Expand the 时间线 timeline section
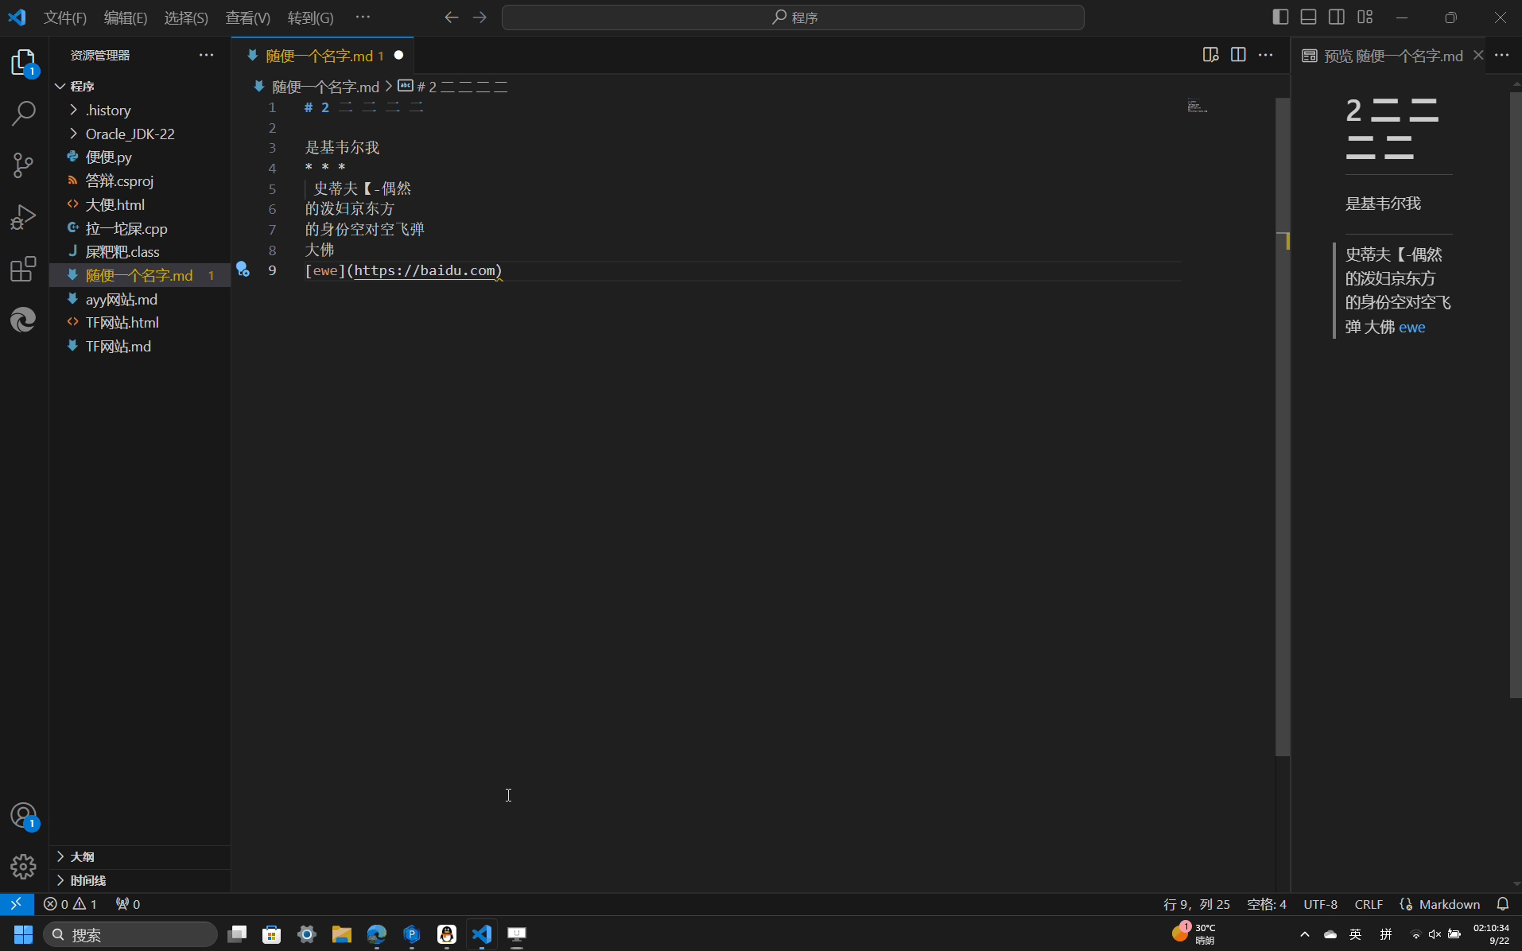The image size is (1522, 951). pyautogui.click(x=140, y=880)
